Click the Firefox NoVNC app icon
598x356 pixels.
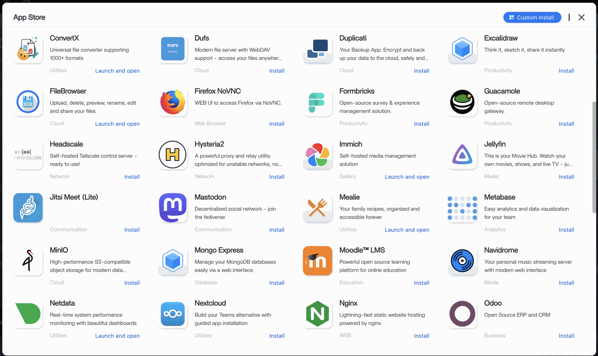pos(173,102)
